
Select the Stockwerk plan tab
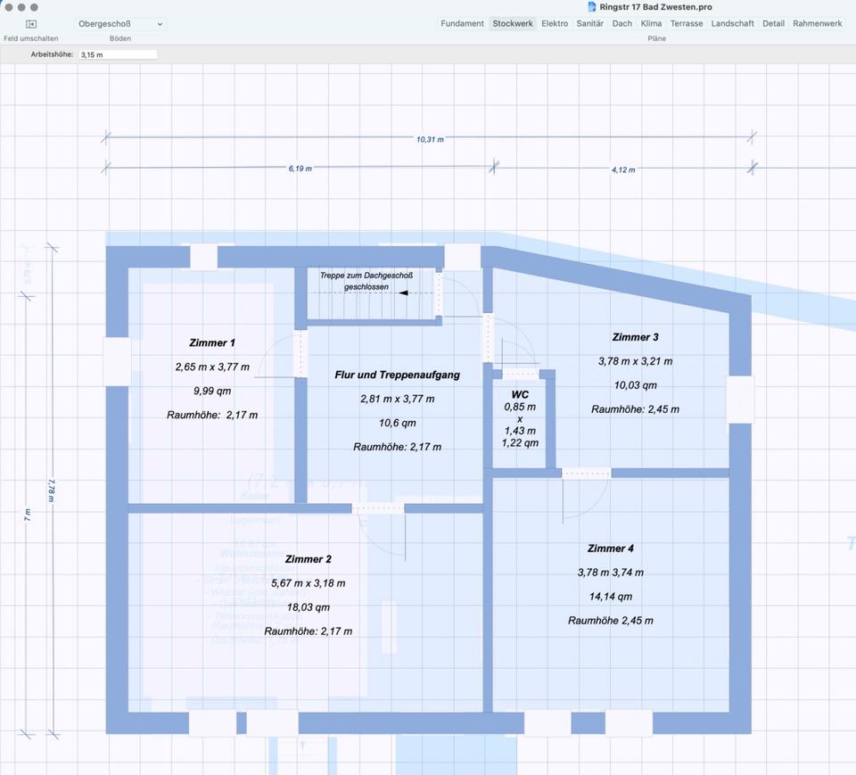(513, 24)
